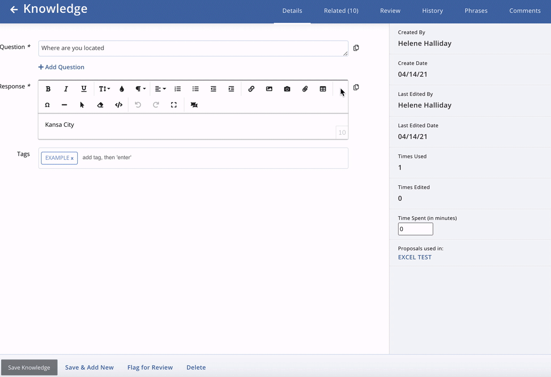Toggle bold formatting in Response editor
The height and width of the screenshot is (377, 551).
tap(48, 89)
